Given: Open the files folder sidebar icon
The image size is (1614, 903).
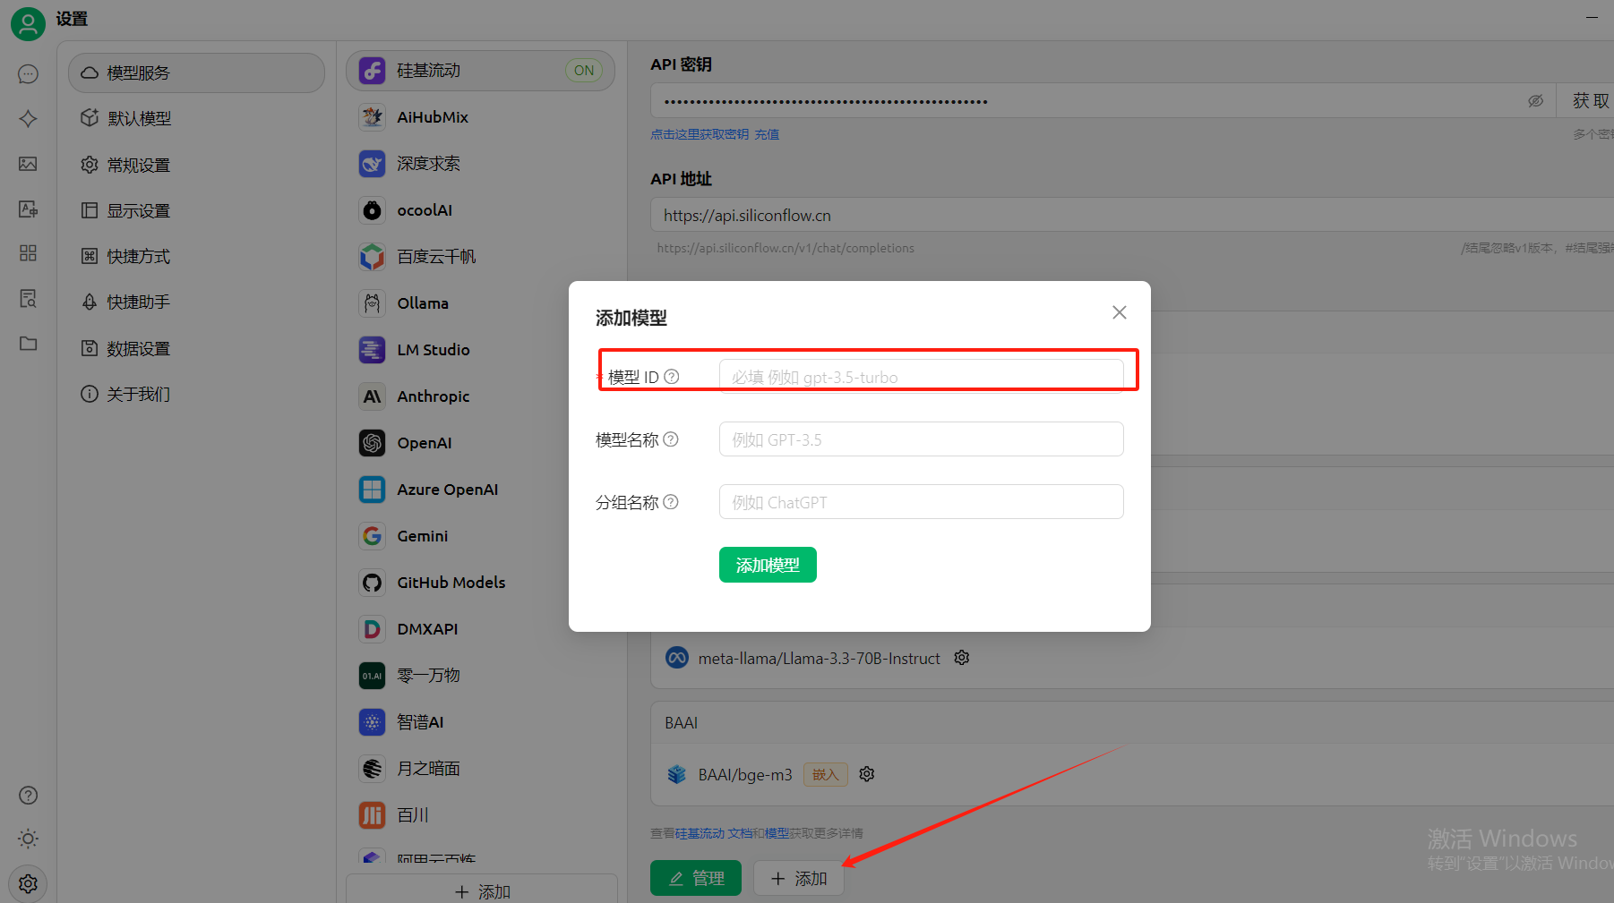Looking at the screenshot, I should click(x=28, y=344).
